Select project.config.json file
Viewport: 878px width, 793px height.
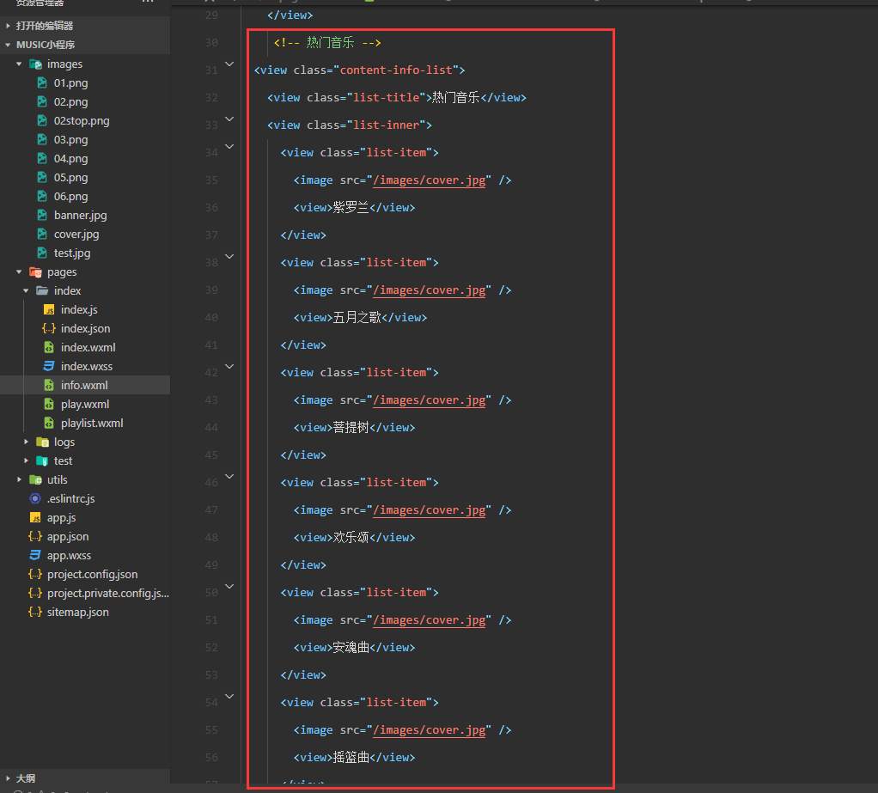(93, 575)
